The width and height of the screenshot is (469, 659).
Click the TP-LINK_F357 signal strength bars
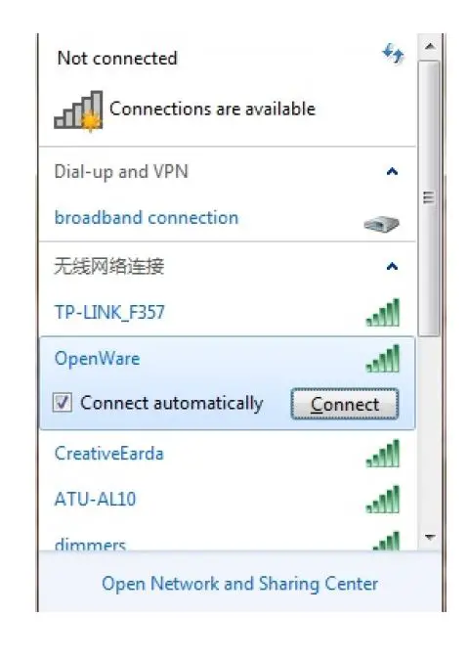383,312
